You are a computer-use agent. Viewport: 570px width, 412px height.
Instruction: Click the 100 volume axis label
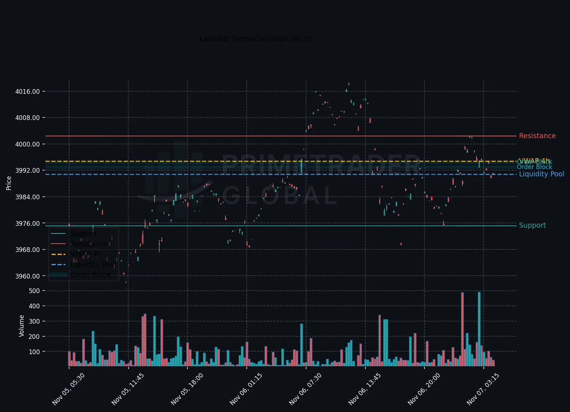pyautogui.click(x=34, y=352)
